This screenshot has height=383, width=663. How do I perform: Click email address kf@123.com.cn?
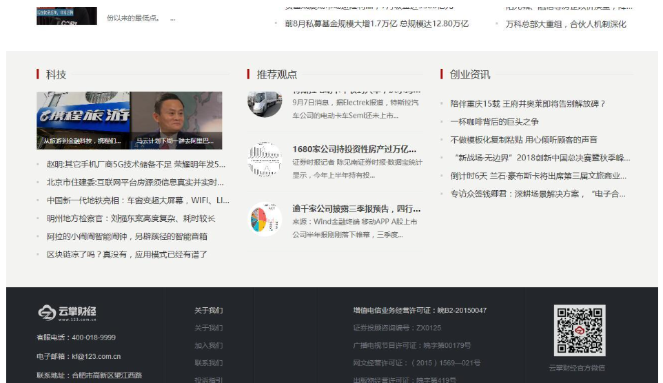[x=96, y=357]
